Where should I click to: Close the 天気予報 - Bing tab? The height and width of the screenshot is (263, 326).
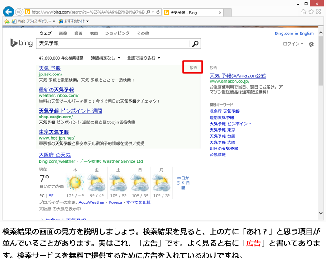[x=220, y=13]
